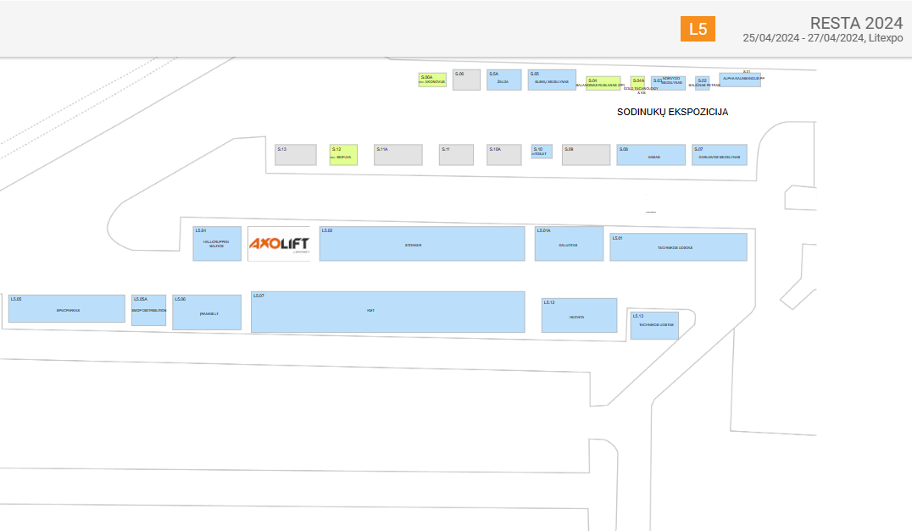Open booth S.08 Akmas

[651, 155]
